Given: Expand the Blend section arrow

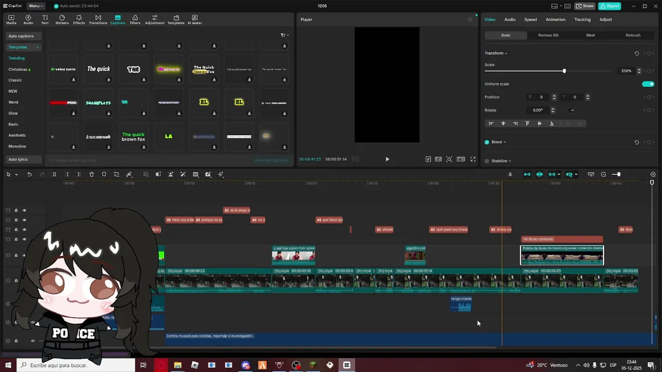Looking at the screenshot, I should 504,143.
